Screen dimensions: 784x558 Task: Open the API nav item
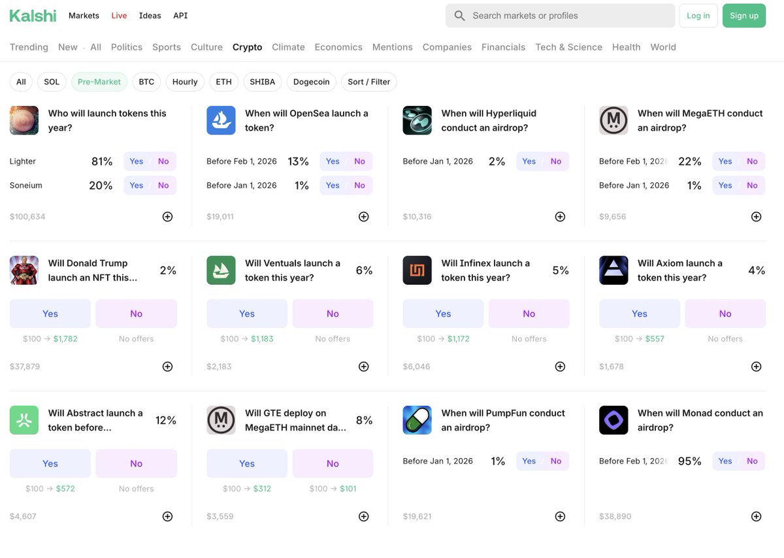[x=180, y=16]
